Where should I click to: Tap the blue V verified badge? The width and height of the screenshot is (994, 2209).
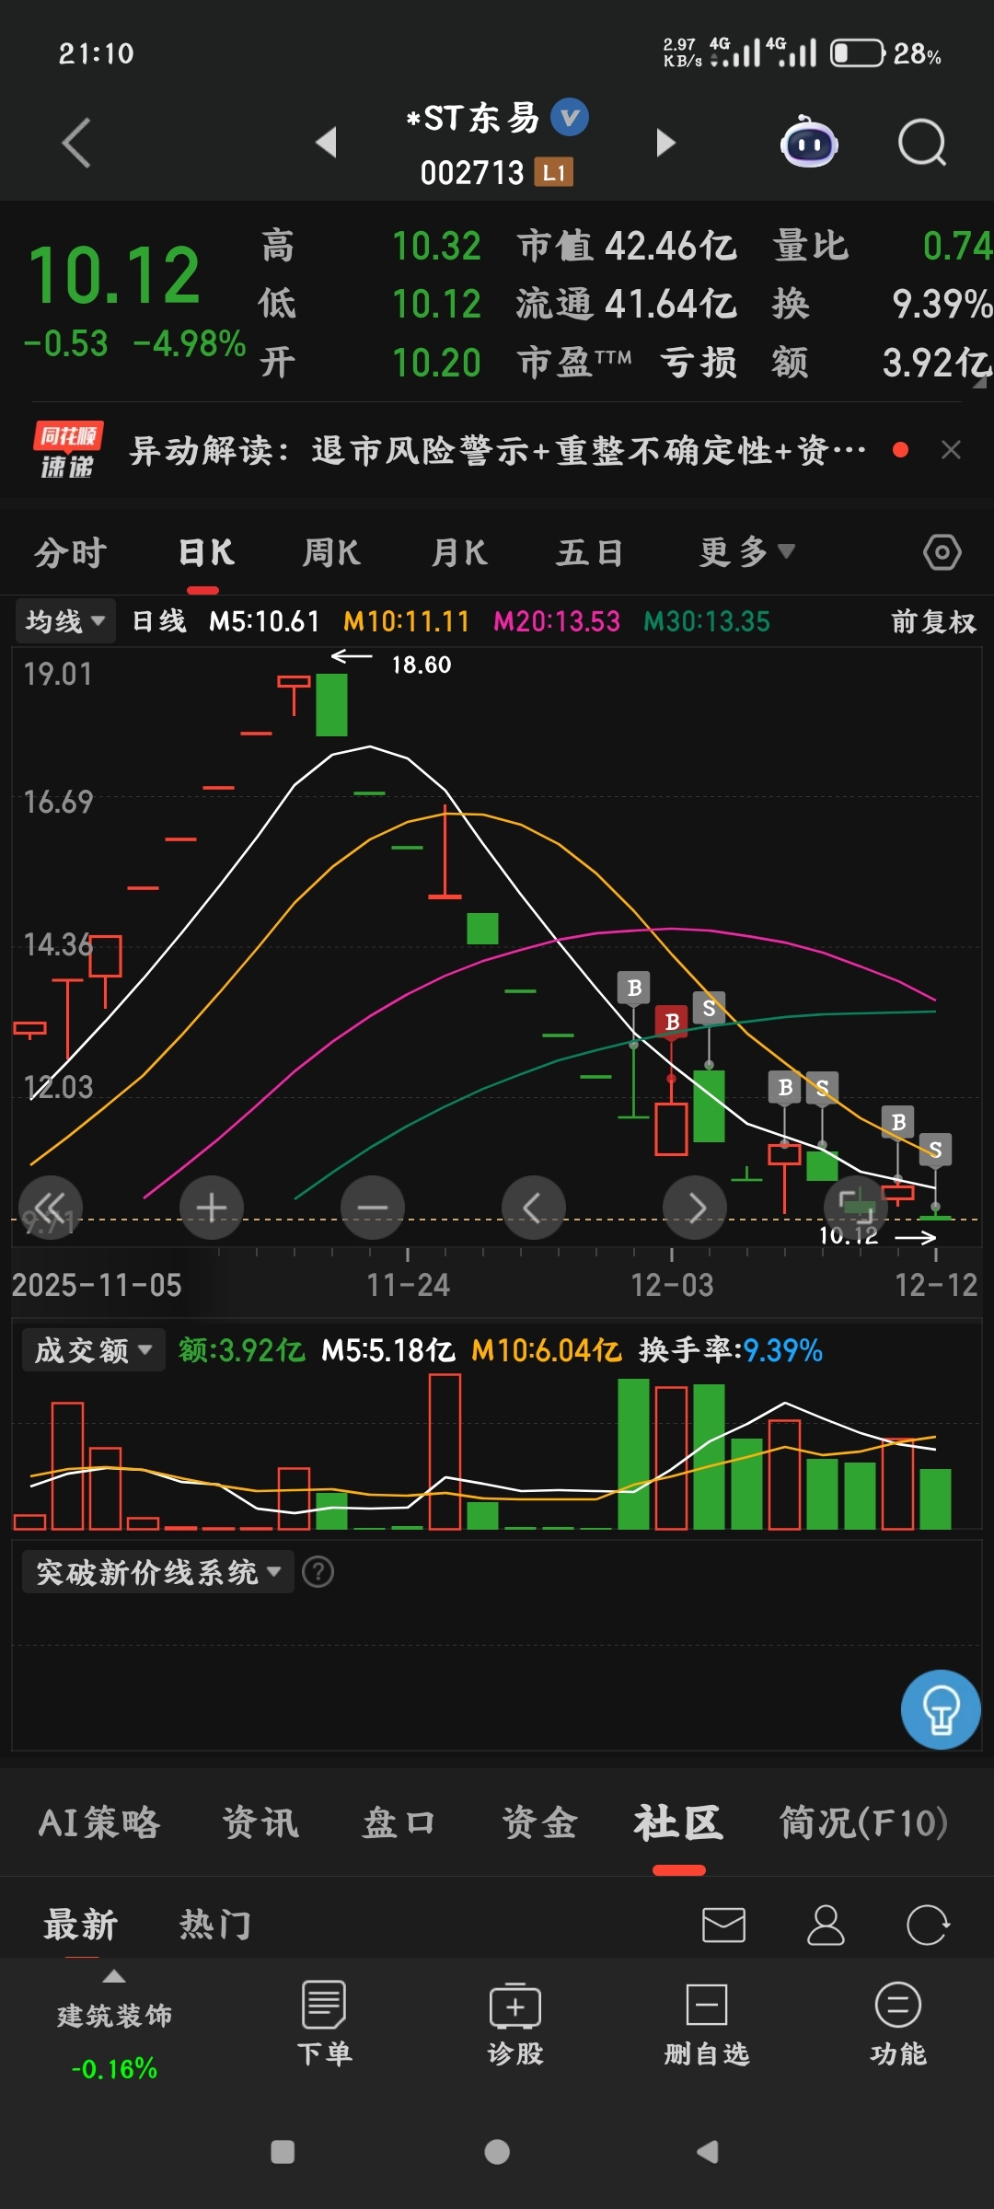click(x=570, y=117)
